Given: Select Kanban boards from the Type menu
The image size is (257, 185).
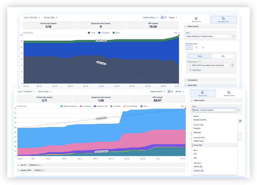Looking at the screenshot, I should [200, 119].
